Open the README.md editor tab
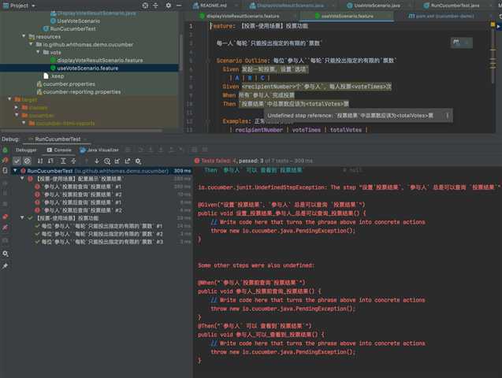 pos(212,6)
